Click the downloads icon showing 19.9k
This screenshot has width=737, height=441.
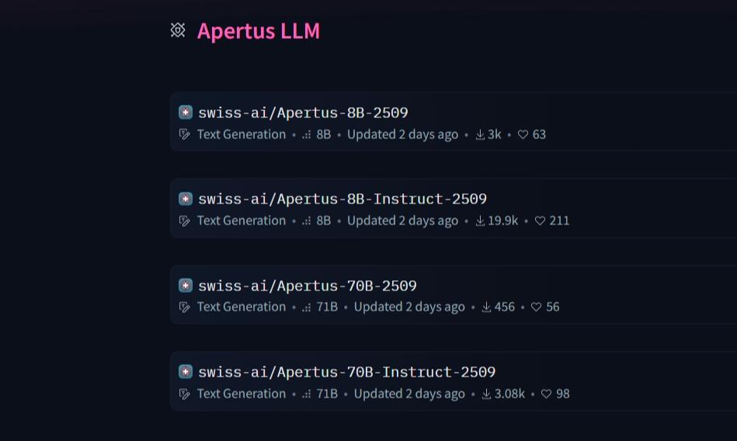[480, 220]
